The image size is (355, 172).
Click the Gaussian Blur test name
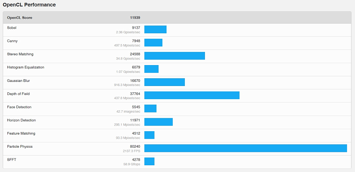point(18,81)
